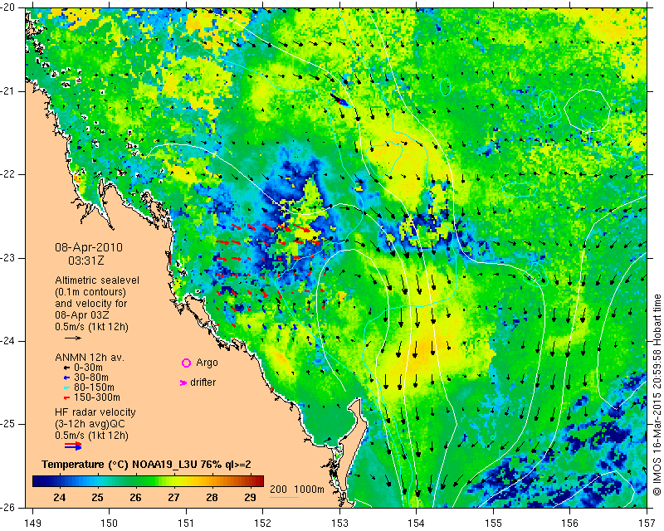664x531 pixels.
Task: Click the black 0-30m legend arrow
Action: (66, 368)
